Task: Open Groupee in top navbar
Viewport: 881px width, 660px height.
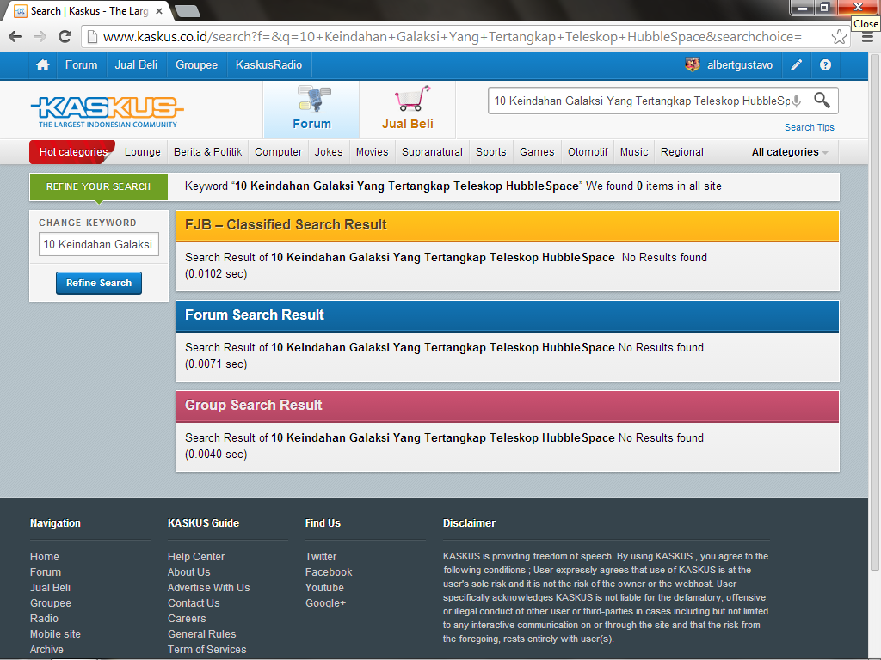Action: pyautogui.click(x=196, y=65)
